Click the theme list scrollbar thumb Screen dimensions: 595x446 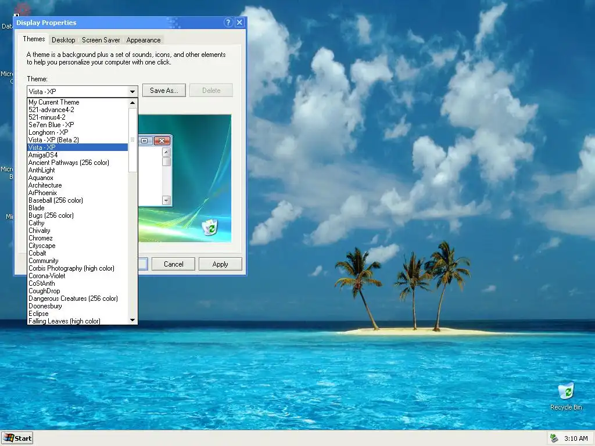[x=132, y=139]
